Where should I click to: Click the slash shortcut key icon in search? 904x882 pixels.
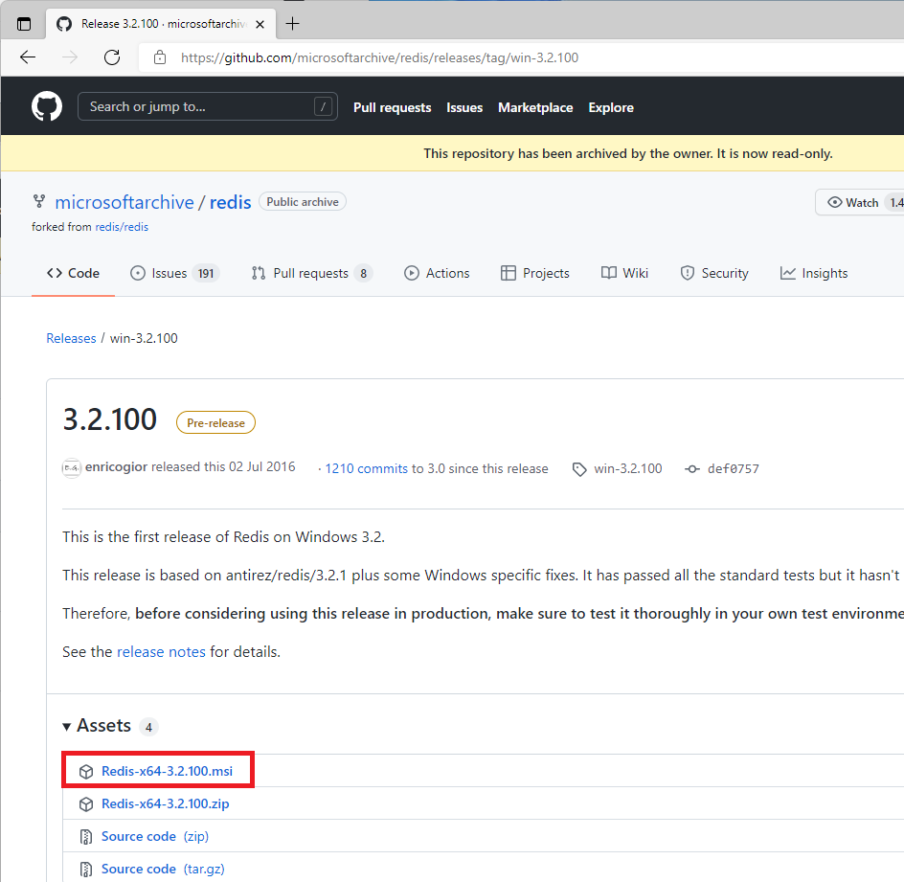323,106
